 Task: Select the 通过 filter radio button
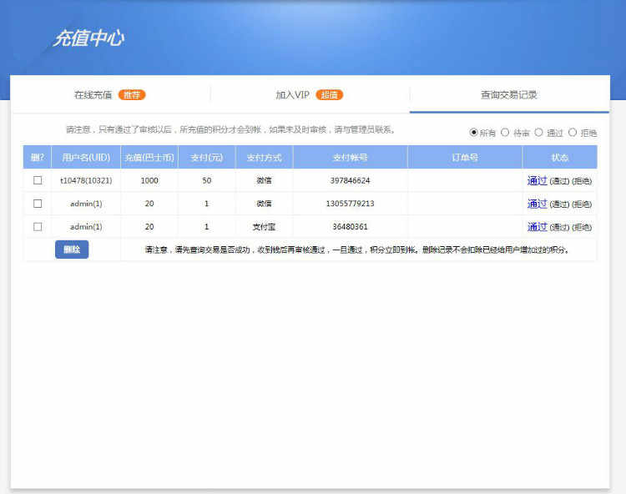[x=538, y=132]
